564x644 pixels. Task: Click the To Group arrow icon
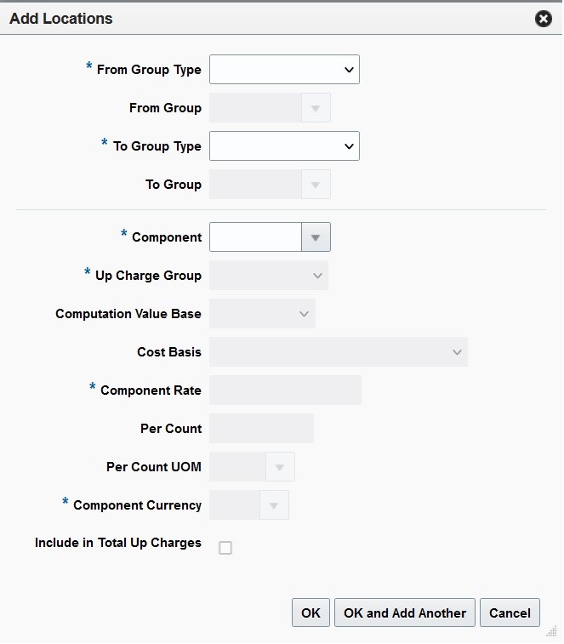point(316,185)
